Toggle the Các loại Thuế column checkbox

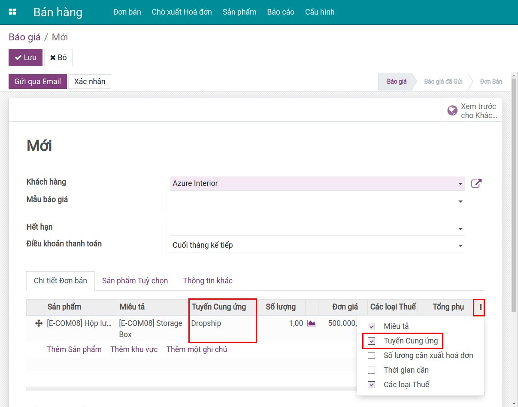click(x=372, y=385)
